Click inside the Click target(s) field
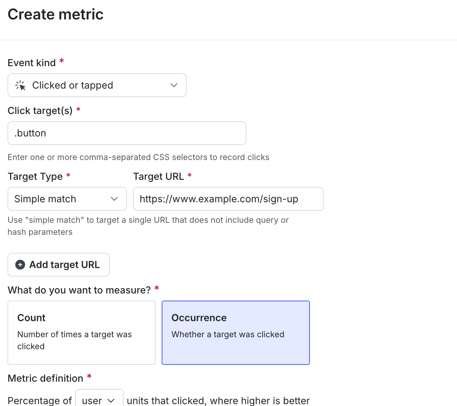Screen dimensions: 457x406 [127, 133]
